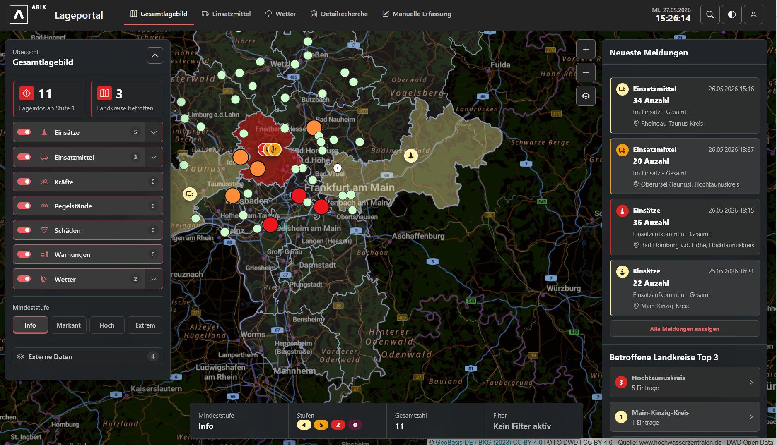777x445 pixels.
Task: Open Hochtaunuskreis entry details
Action: tap(685, 382)
